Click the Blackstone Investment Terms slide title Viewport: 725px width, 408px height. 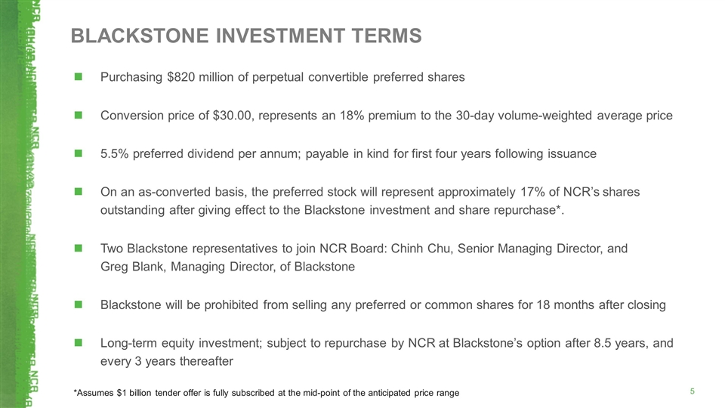click(x=245, y=36)
